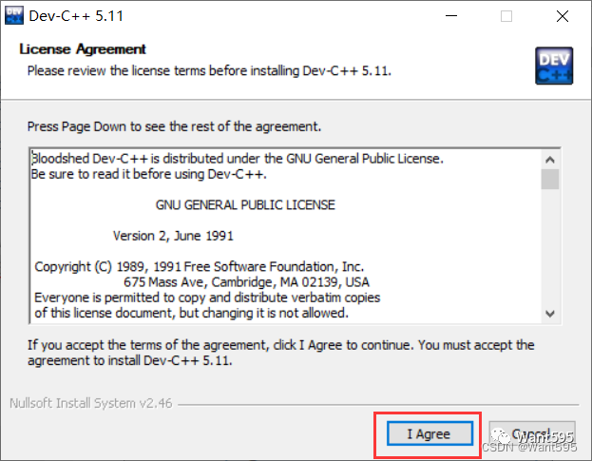Accept the license with the I Agree button
This screenshot has height=461, width=592.
click(430, 433)
